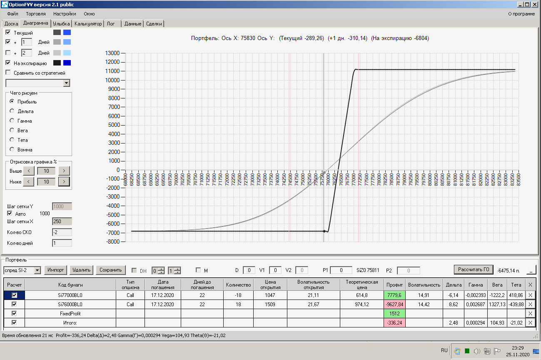The image size is (541, 360).
Task: Decrease the Ниже percentage with the left arrow
Action: point(28,181)
